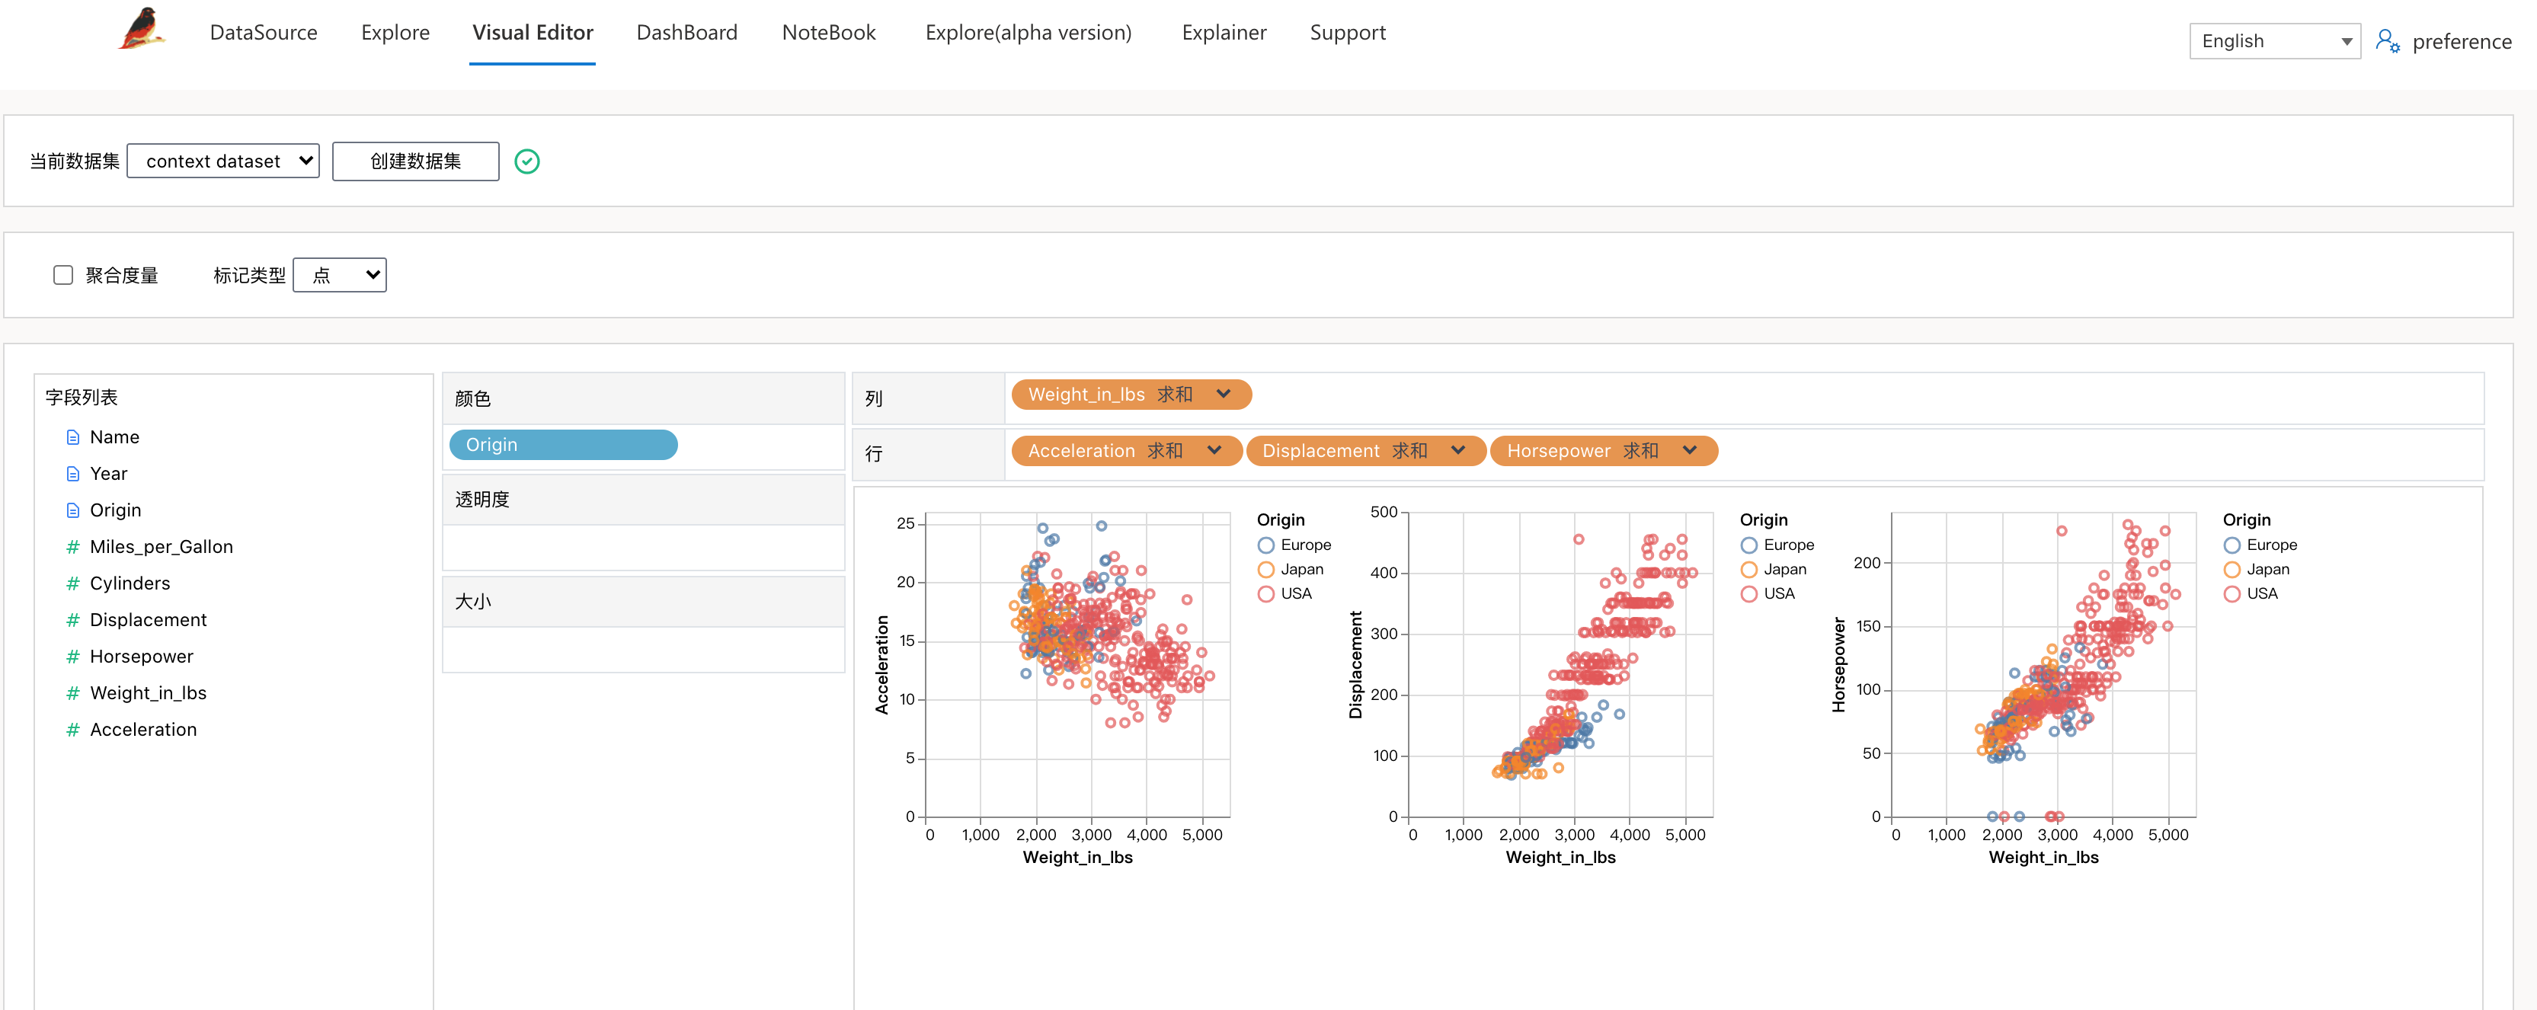Click the hash icon beside Miles_per_Gallon
The image size is (2537, 1010).
73,548
